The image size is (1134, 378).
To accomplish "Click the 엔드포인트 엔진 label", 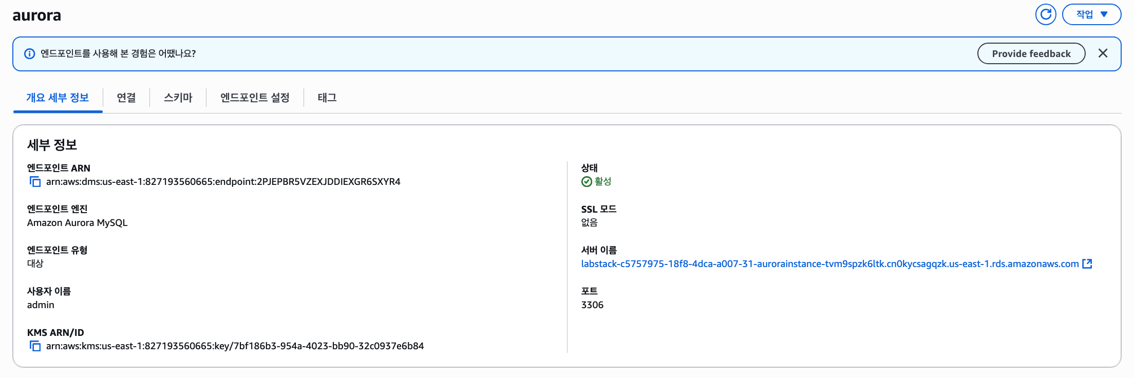I will tap(58, 209).
